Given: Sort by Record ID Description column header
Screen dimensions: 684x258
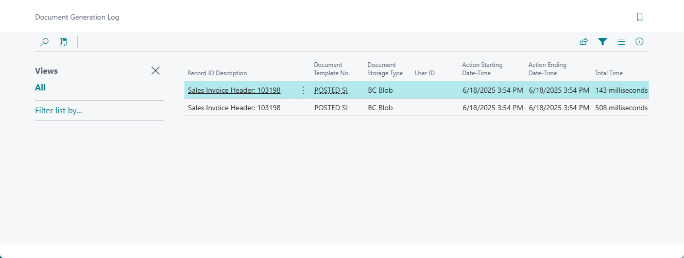Looking at the screenshot, I should click(217, 73).
